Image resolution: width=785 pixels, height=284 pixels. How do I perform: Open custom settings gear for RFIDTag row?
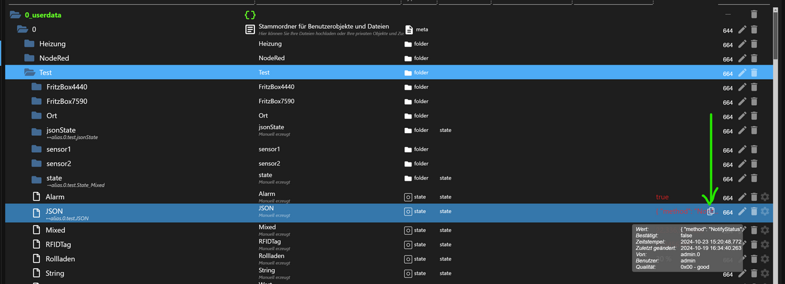pos(765,245)
